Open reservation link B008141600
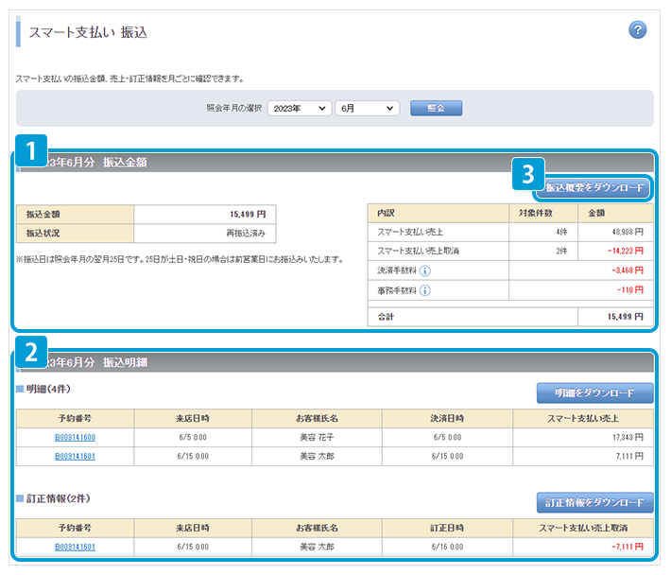671x575 pixels. coord(76,437)
